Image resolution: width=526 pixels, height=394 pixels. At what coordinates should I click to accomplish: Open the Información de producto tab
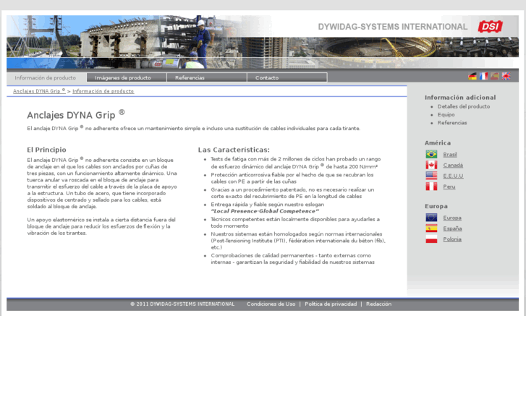pos(46,78)
